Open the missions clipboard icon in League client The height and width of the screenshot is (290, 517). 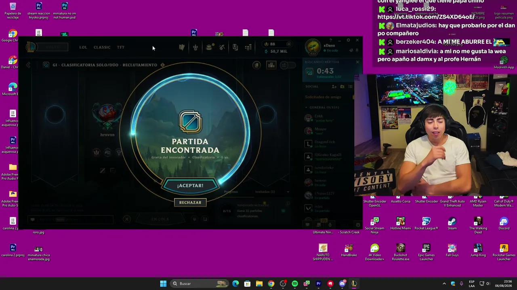(x=235, y=47)
